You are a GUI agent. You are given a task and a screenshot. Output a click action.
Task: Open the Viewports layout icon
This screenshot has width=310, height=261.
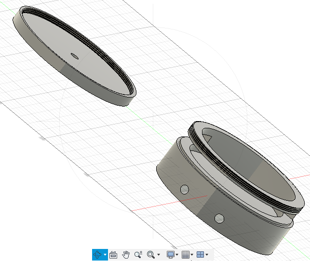click(x=200, y=254)
